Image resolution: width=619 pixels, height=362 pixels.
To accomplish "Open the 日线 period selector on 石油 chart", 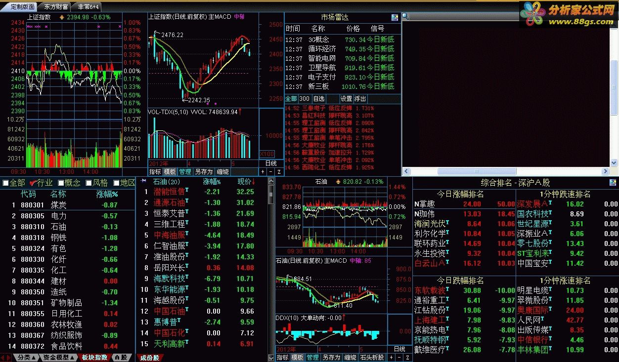I will tap(399, 349).
